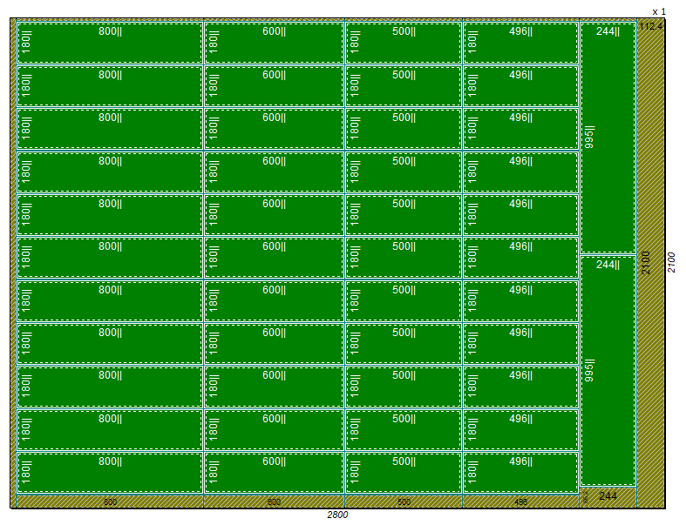The image size is (686, 525).
Task: Select the top-row 600 panel
Action: coord(274,43)
